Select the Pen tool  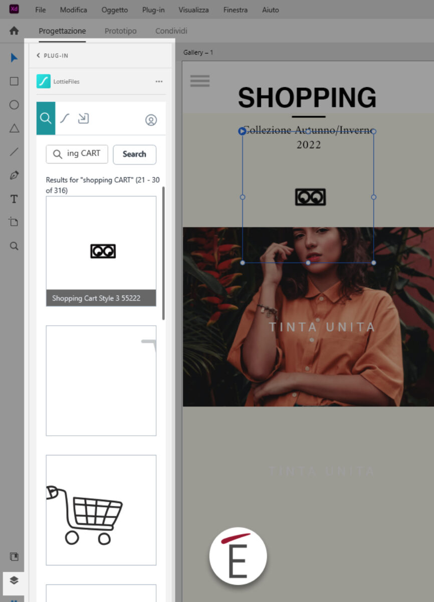point(14,176)
